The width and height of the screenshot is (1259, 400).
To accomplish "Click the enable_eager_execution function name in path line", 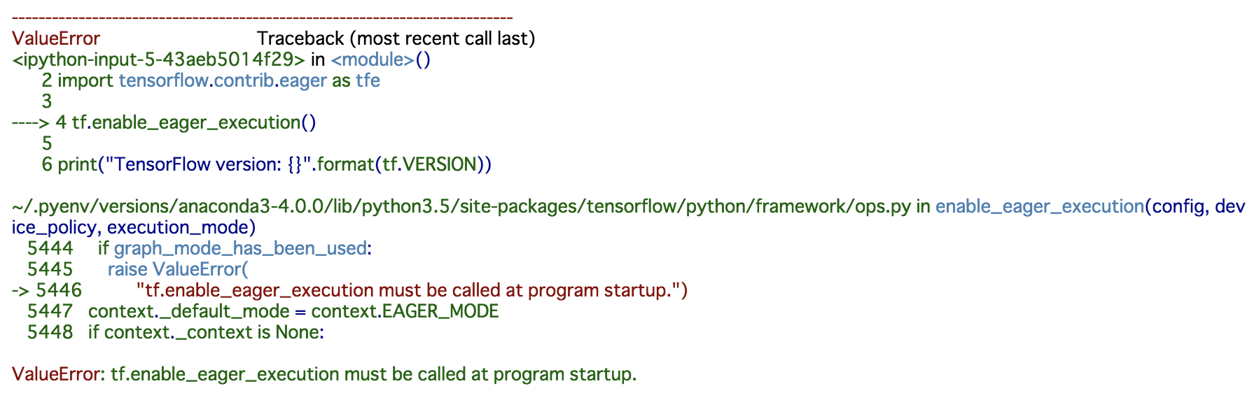I will [x=1040, y=206].
